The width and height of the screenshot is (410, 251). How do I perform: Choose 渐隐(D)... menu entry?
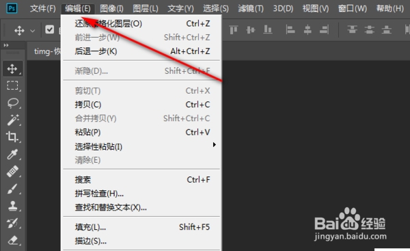pos(141,70)
